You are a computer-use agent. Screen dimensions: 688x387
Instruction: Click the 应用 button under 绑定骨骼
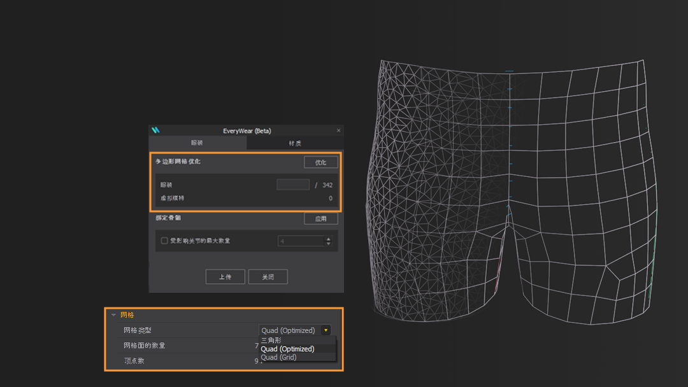point(320,218)
